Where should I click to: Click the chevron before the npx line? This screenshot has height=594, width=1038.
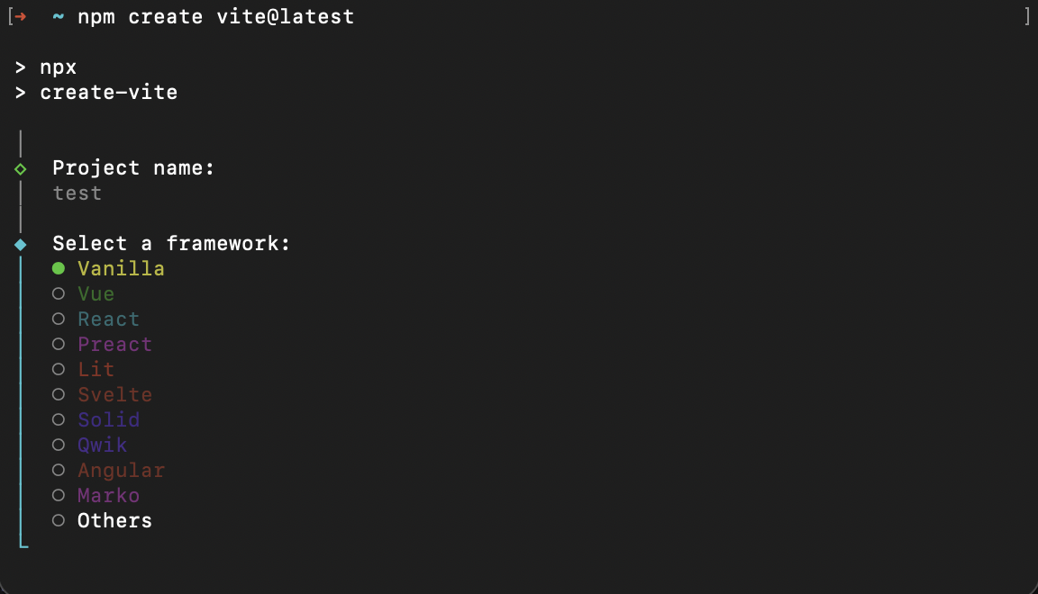[x=19, y=66]
